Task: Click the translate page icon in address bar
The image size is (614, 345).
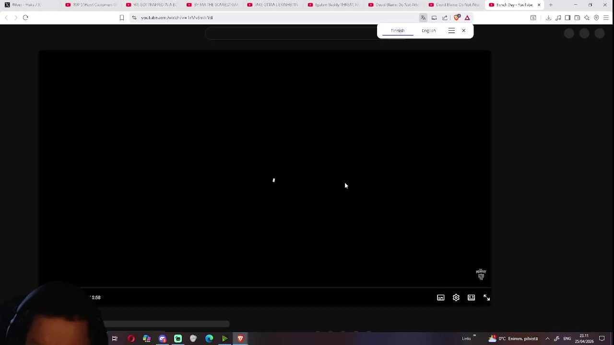Action: point(423,18)
